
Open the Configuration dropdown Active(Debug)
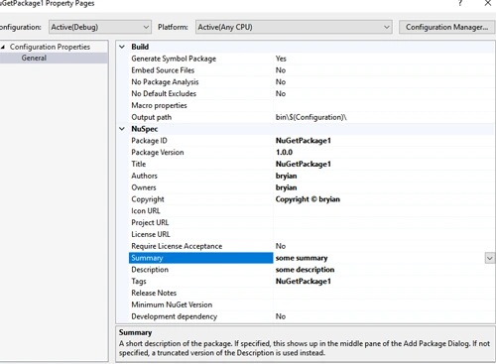coord(100,27)
